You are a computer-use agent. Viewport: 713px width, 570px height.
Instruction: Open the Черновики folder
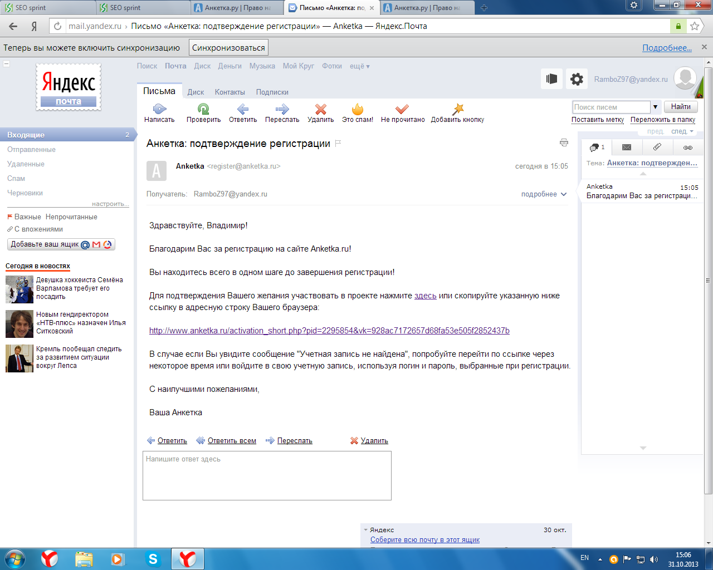point(25,193)
